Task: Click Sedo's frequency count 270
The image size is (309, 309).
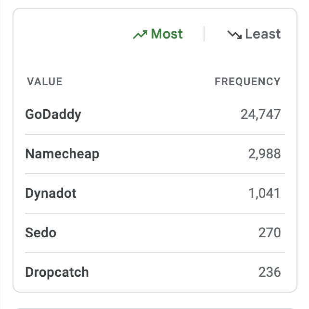Action: click(270, 232)
